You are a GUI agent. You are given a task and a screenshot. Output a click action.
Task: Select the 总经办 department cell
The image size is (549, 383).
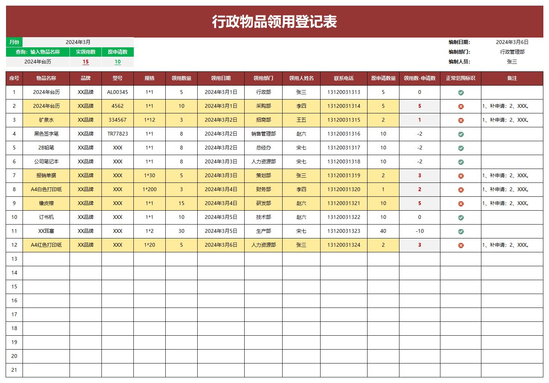click(x=263, y=148)
